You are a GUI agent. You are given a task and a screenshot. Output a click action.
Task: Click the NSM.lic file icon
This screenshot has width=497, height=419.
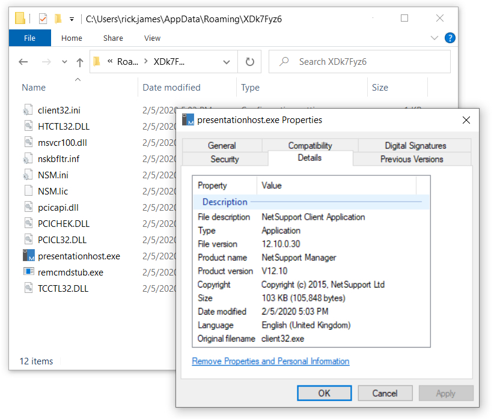point(28,191)
